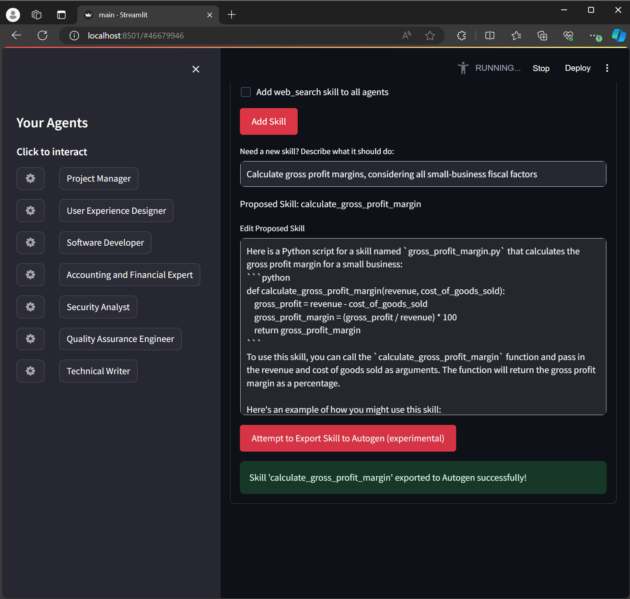
Task: Open the tab actions menu icon
Action: click(61, 15)
